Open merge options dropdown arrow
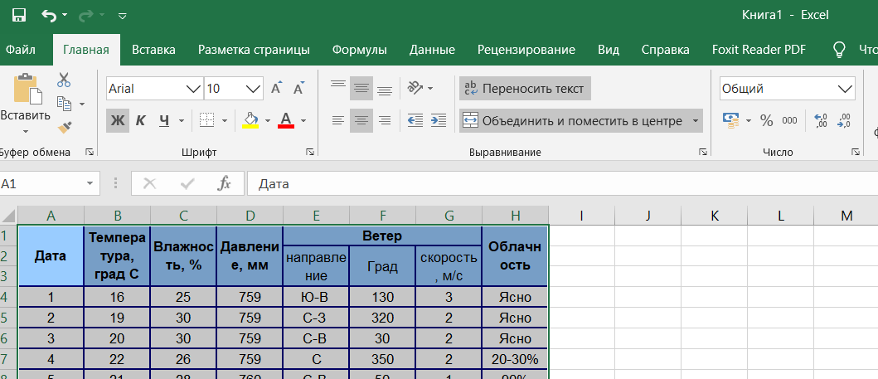Image resolution: width=878 pixels, height=379 pixels. click(x=696, y=120)
